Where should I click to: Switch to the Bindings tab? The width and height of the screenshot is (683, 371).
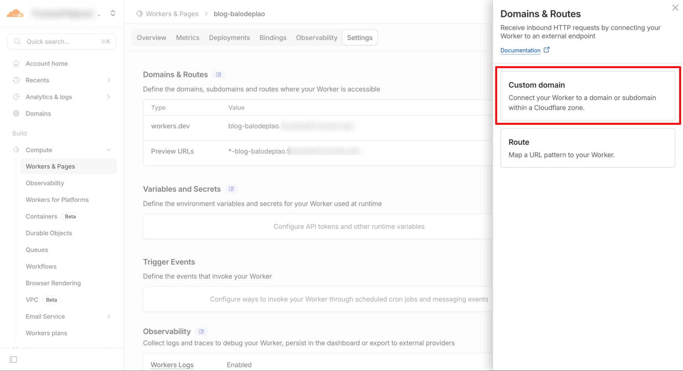click(x=273, y=38)
